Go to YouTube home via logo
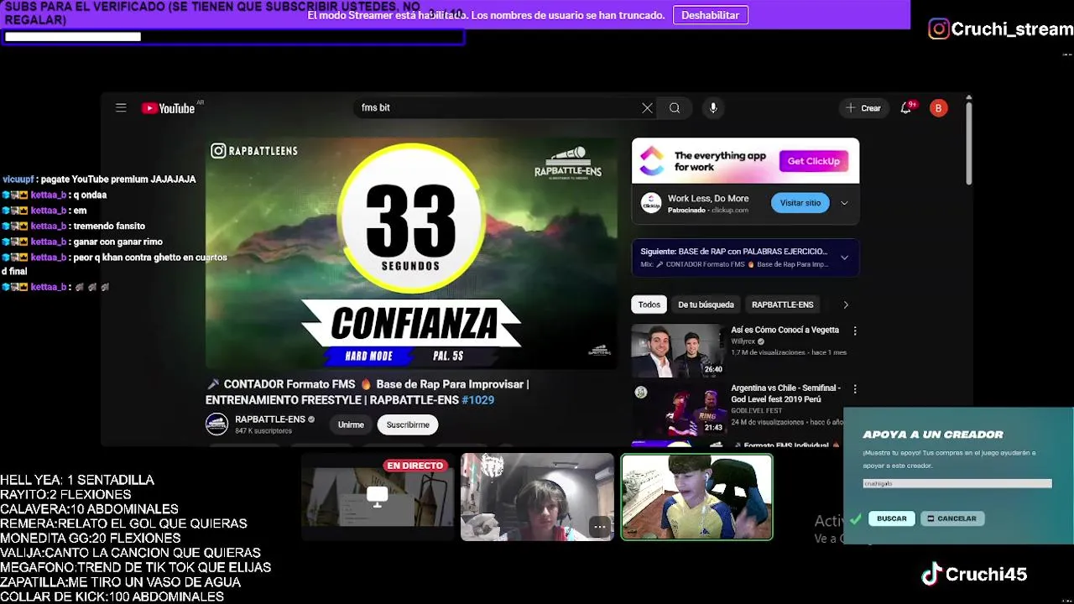The height and width of the screenshot is (604, 1074). [169, 108]
